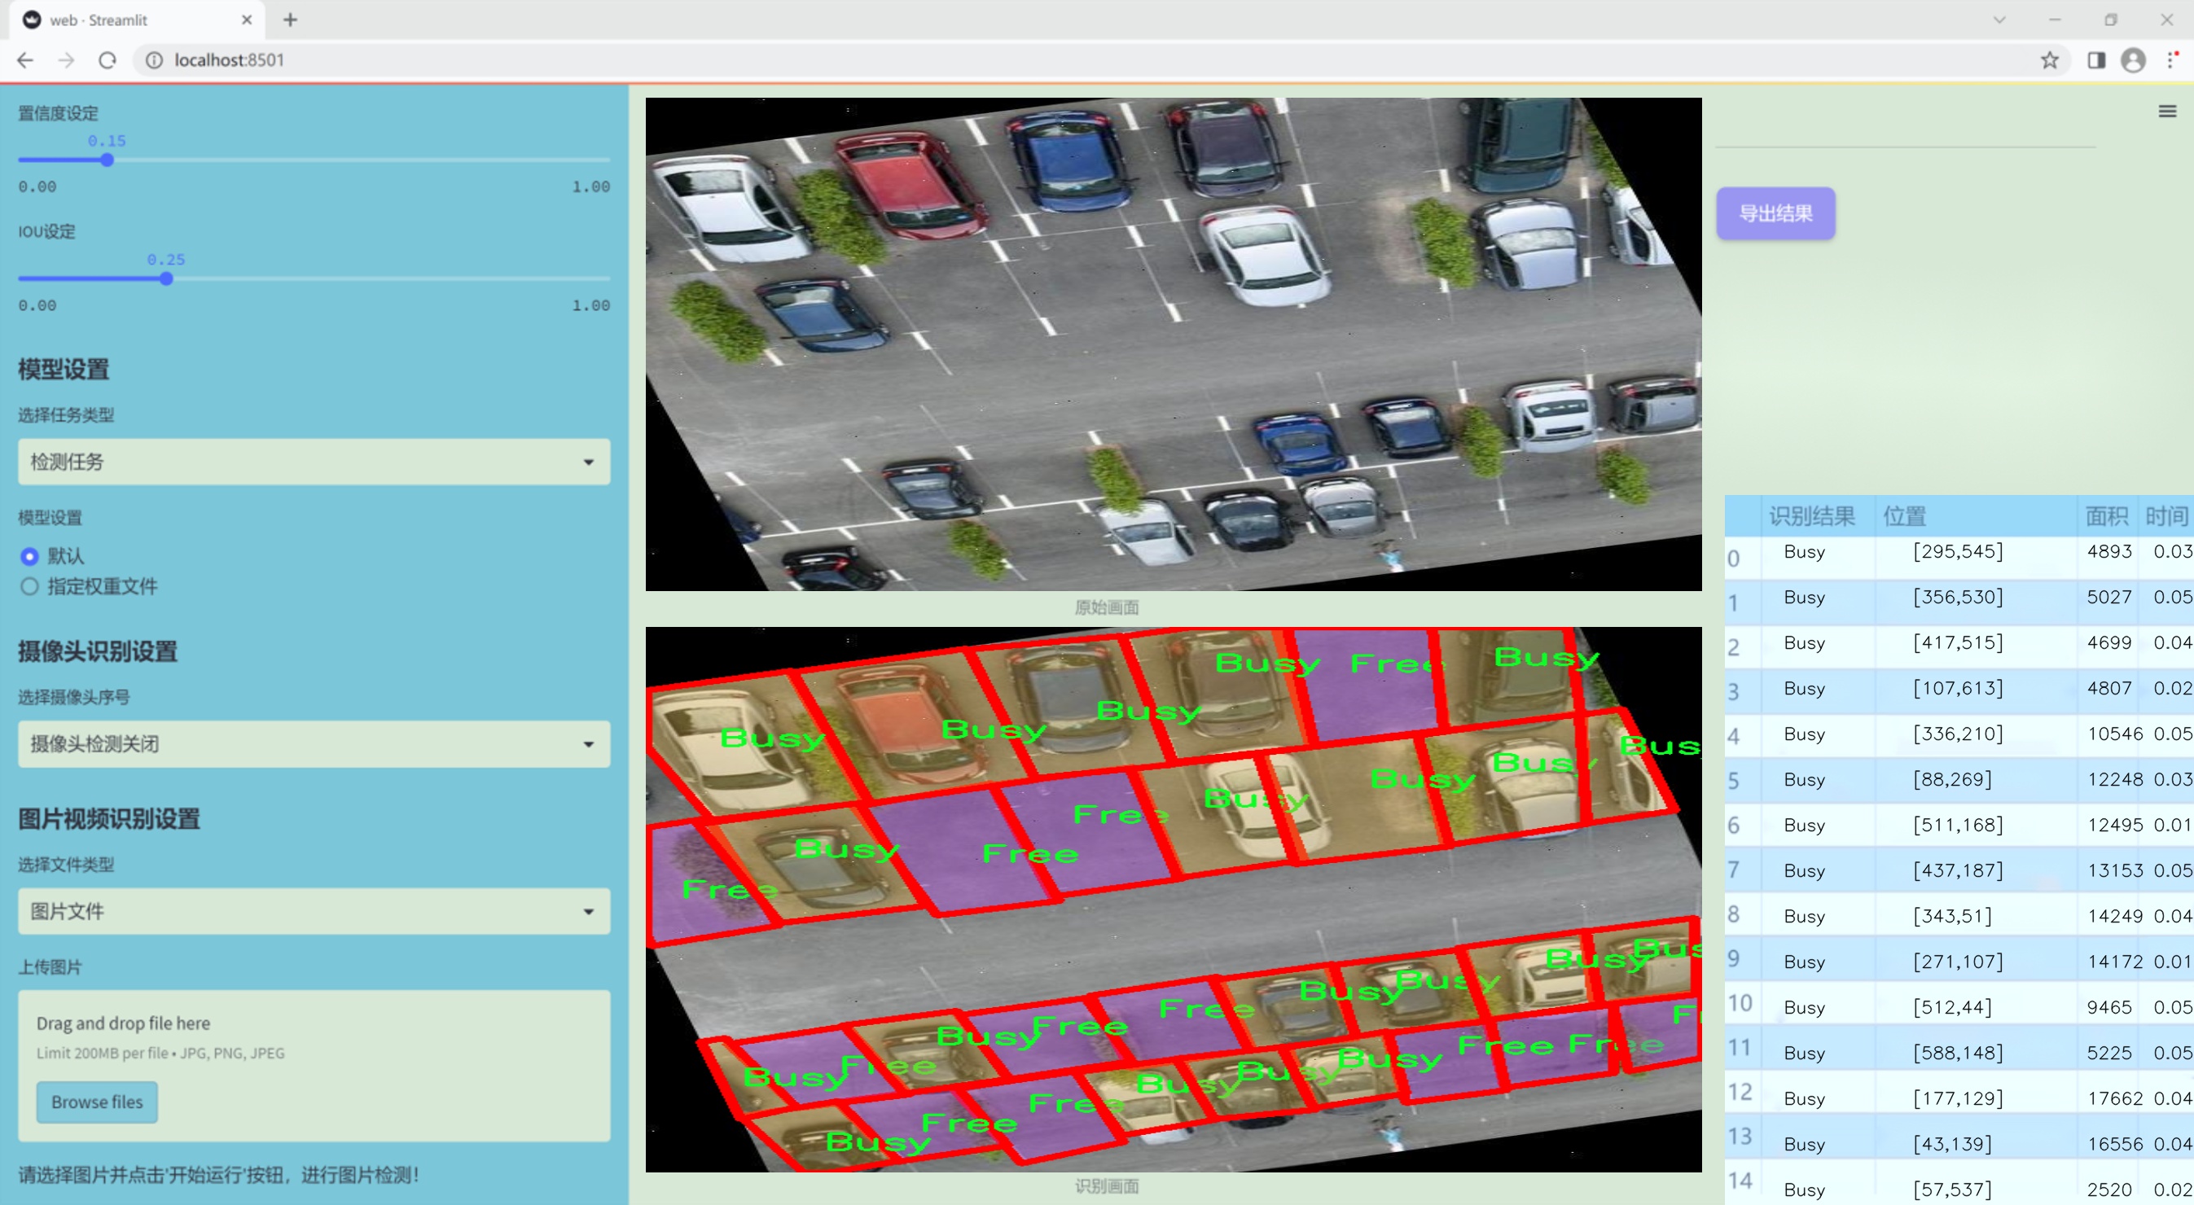The image size is (2194, 1205).
Task: View site information icon in address bar
Action: (x=154, y=60)
